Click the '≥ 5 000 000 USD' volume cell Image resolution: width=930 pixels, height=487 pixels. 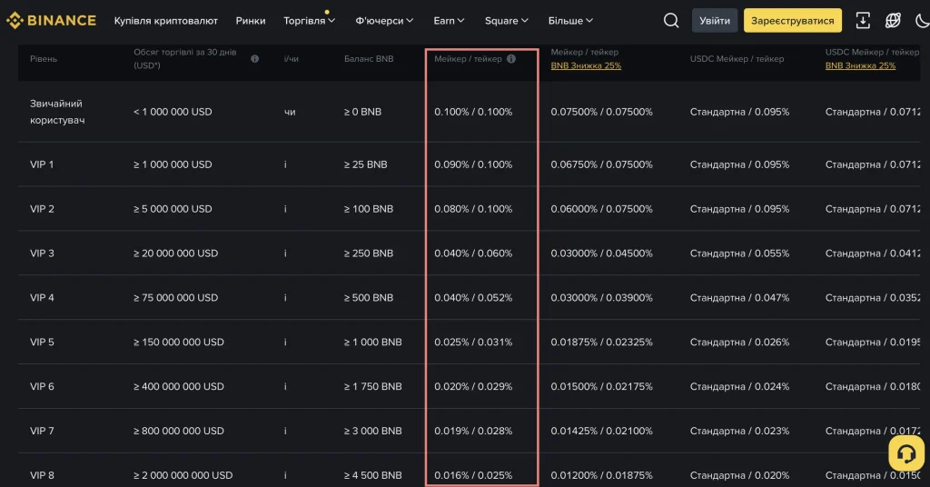pos(173,209)
